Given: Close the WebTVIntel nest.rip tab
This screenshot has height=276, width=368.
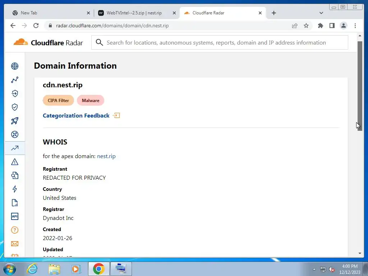Looking at the screenshot, I should tap(174, 13).
